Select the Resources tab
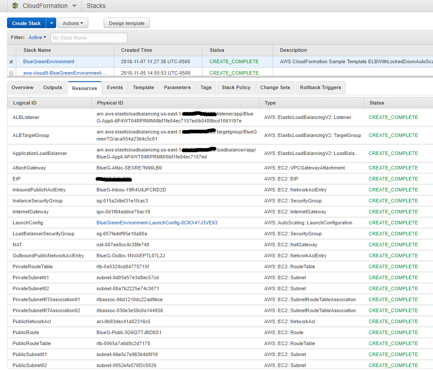This screenshot has width=433, height=371. [84, 88]
